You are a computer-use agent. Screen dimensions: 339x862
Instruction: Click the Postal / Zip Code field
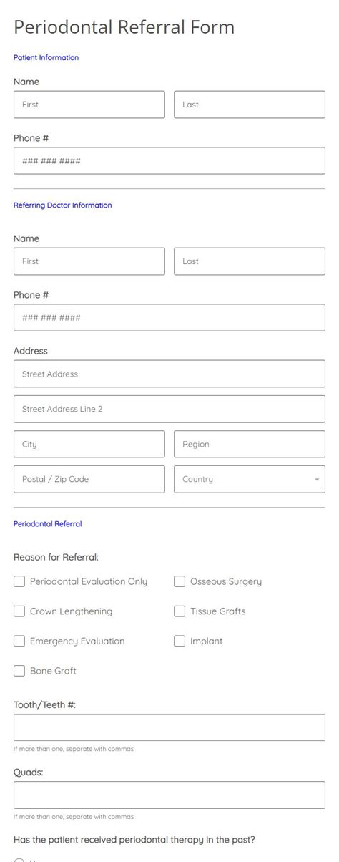pyautogui.click(x=89, y=479)
